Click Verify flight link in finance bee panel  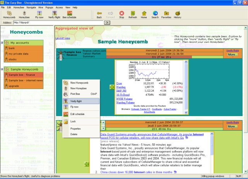click(232, 51)
